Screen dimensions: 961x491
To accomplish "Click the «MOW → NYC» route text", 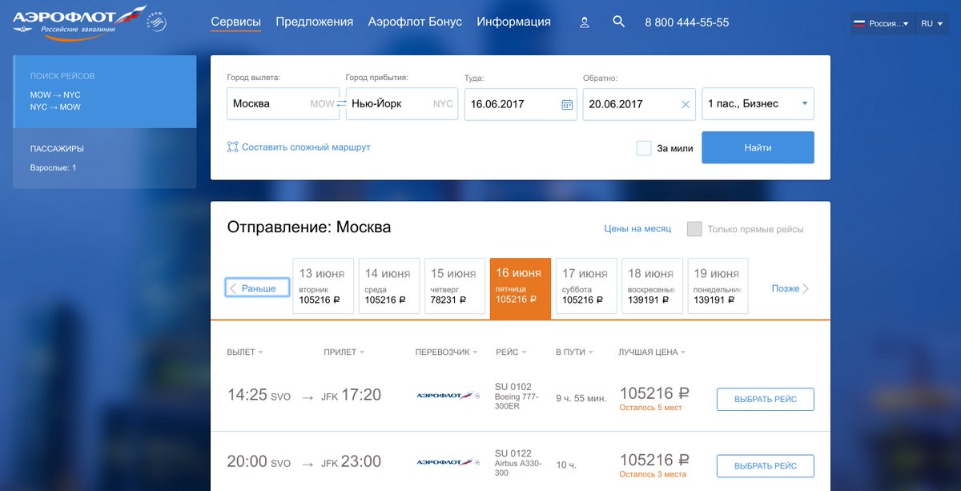I will (x=55, y=95).
